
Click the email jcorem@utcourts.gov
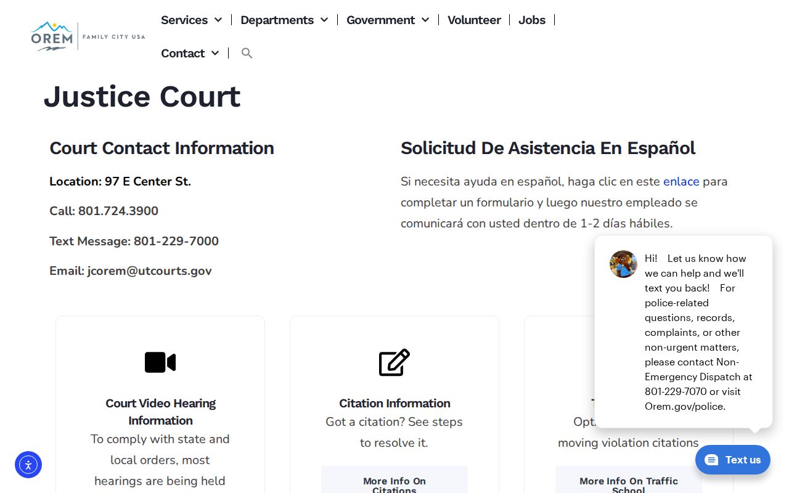pyautogui.click(x=150, y=271)
